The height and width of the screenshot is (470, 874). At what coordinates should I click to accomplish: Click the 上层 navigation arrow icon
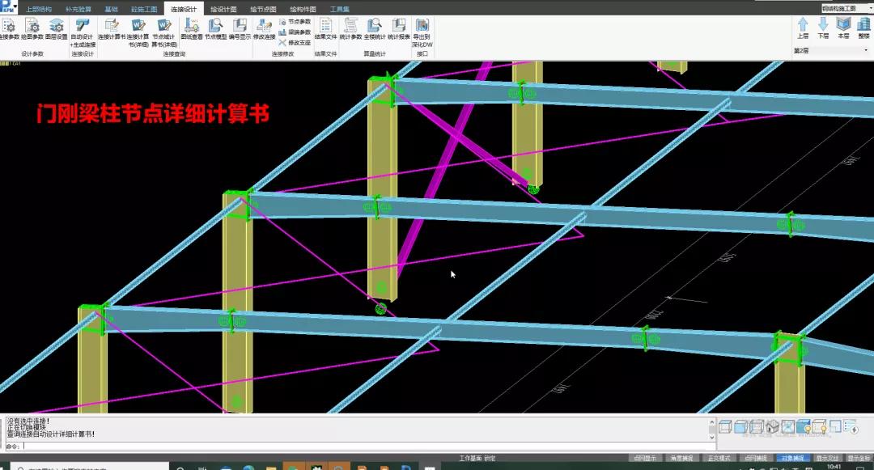point(803,28)
